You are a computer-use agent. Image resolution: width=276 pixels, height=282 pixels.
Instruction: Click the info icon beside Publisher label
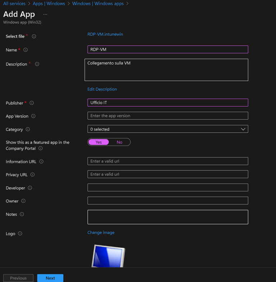32,103
